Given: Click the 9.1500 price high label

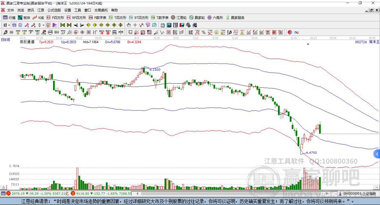Looking at the screenshot, I should click(x=155, y=70).
